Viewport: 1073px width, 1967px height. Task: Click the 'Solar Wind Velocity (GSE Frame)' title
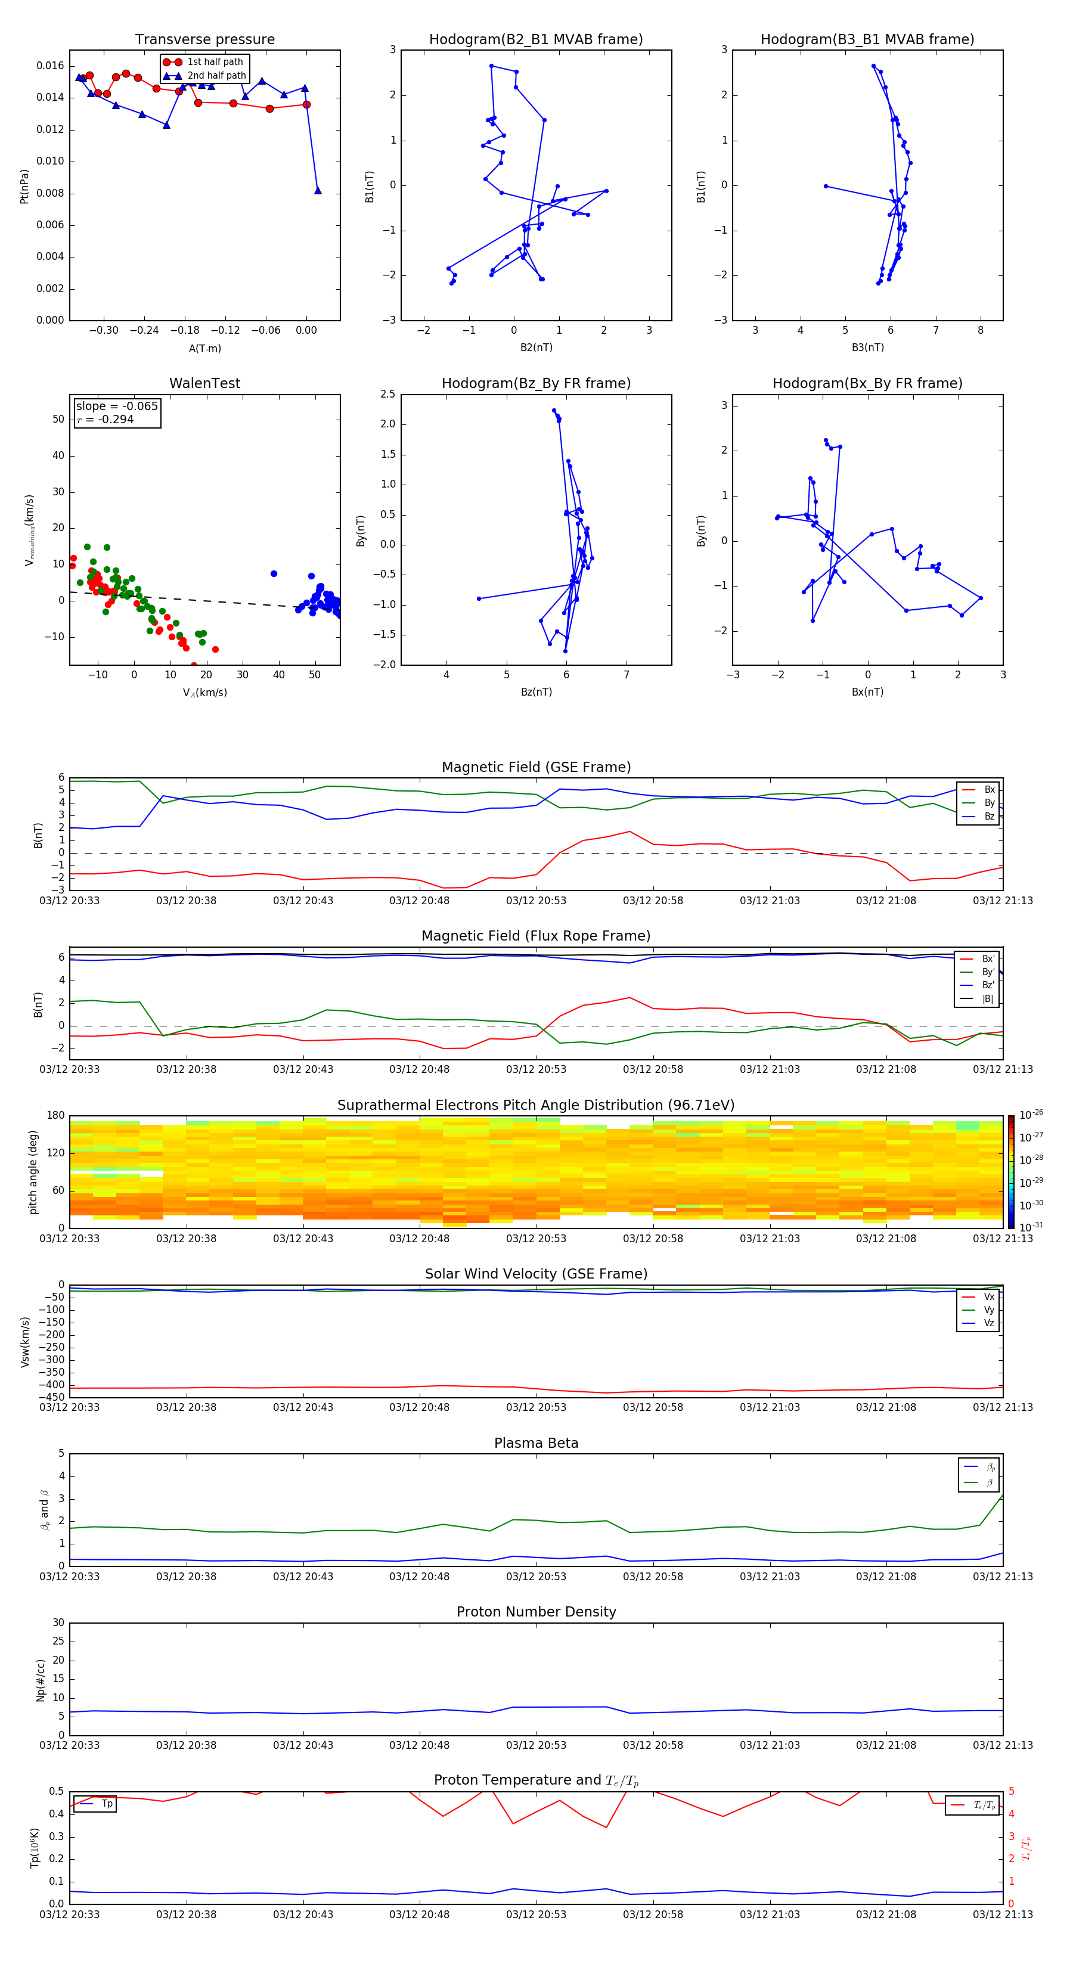point(536,1274)
